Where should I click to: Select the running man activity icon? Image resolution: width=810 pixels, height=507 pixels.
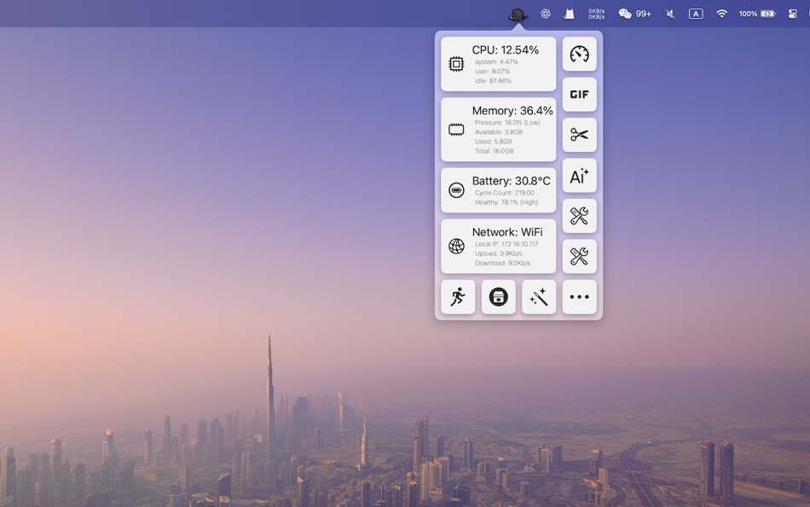457,296
